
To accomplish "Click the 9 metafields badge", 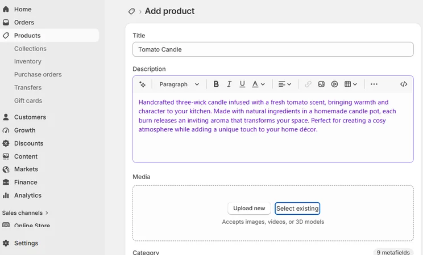I will (x=393, y=252).
